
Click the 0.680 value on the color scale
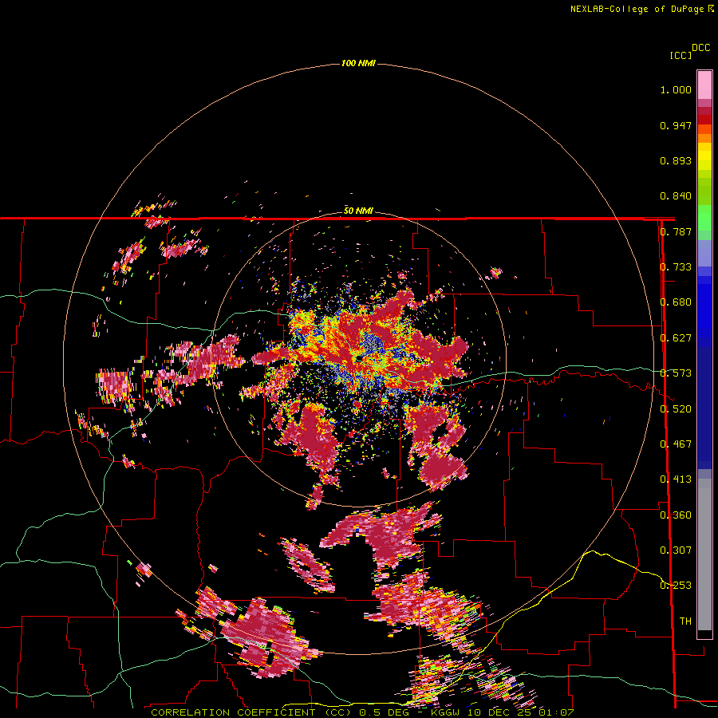[x=676, y=302]
